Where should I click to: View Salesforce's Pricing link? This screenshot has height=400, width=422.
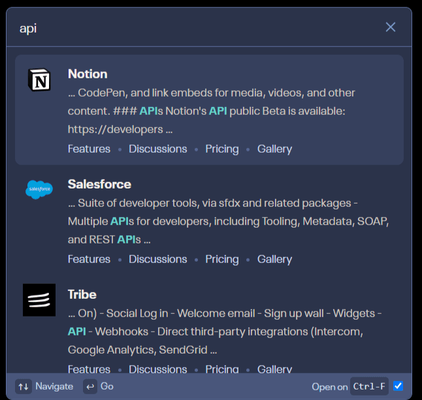(222, 259)
